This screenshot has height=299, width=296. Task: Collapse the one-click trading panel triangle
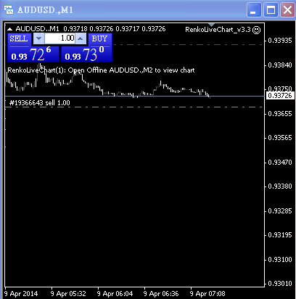(9, 29)
